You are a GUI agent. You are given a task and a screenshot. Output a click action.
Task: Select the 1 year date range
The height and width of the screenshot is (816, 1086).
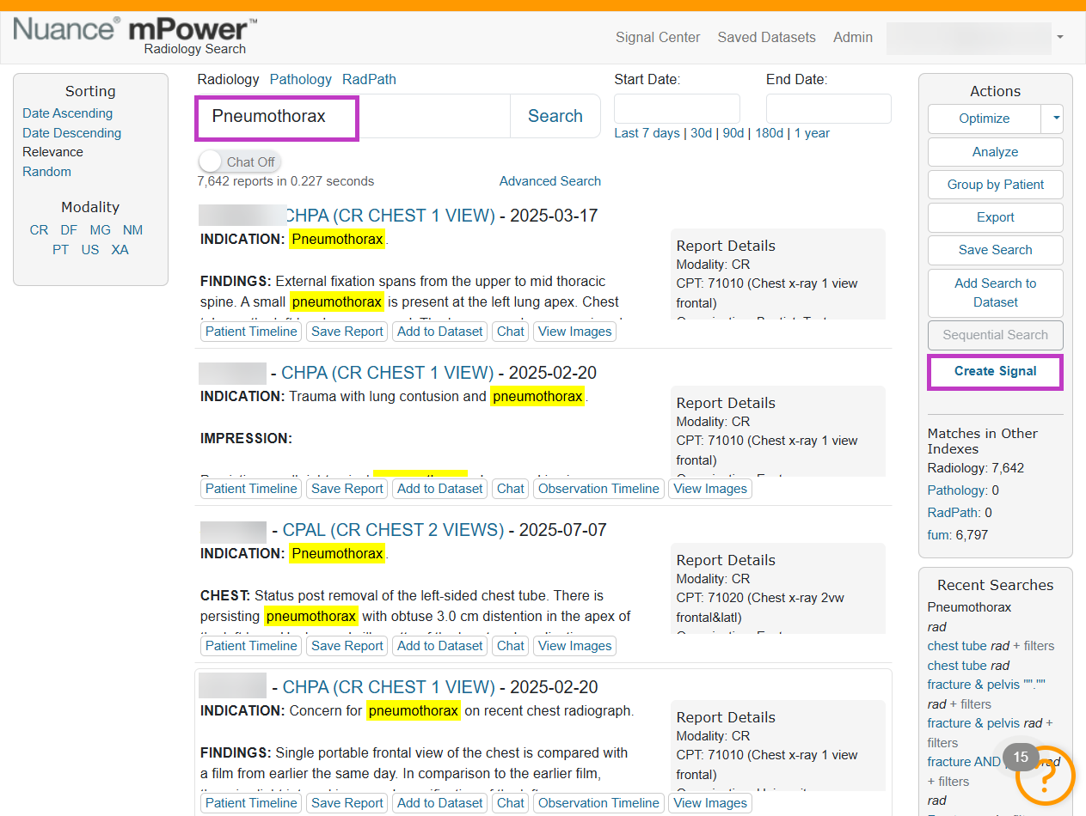(x=813, y=133)
